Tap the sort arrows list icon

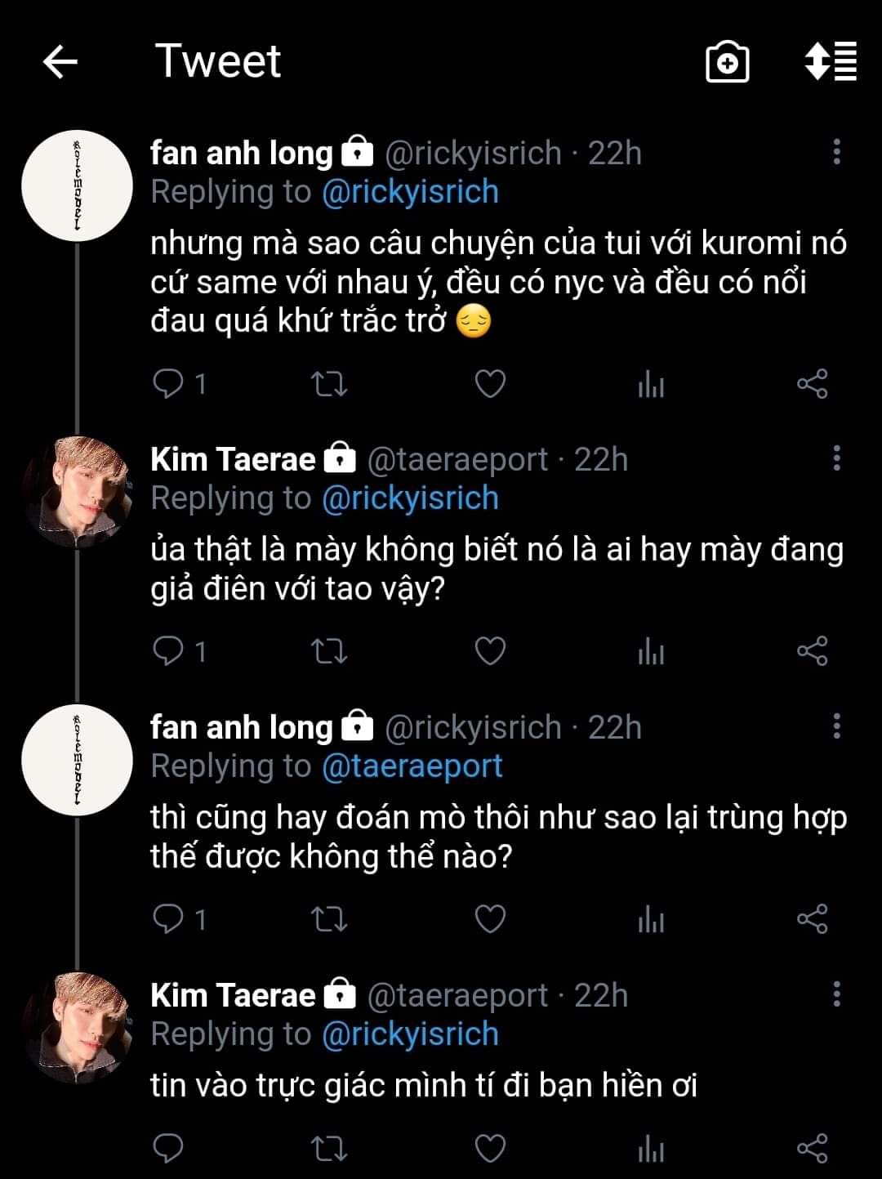pos(831,62)
